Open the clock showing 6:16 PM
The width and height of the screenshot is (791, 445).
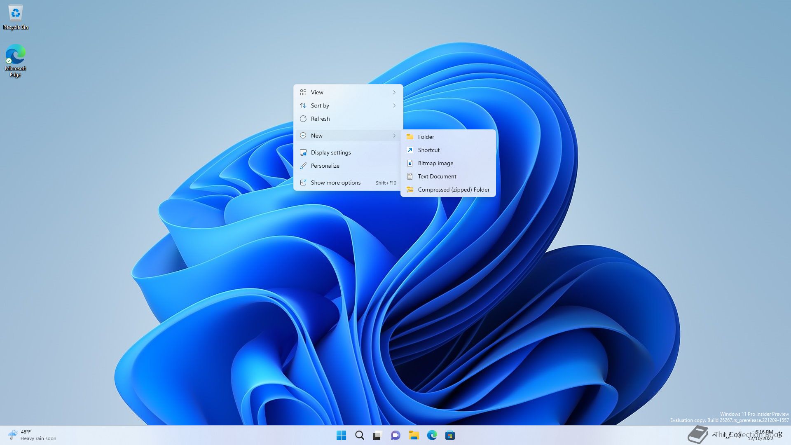point(761,435)
